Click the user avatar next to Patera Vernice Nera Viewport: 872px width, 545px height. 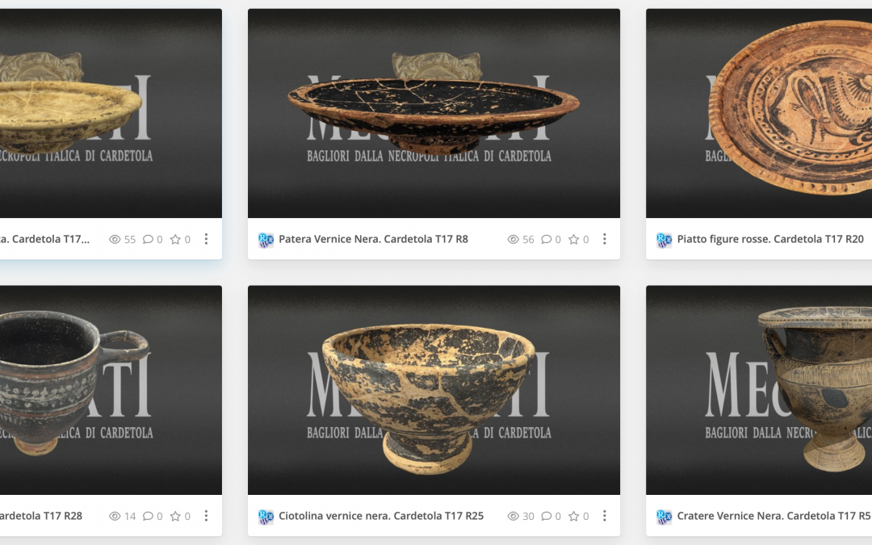coord(266,241)
